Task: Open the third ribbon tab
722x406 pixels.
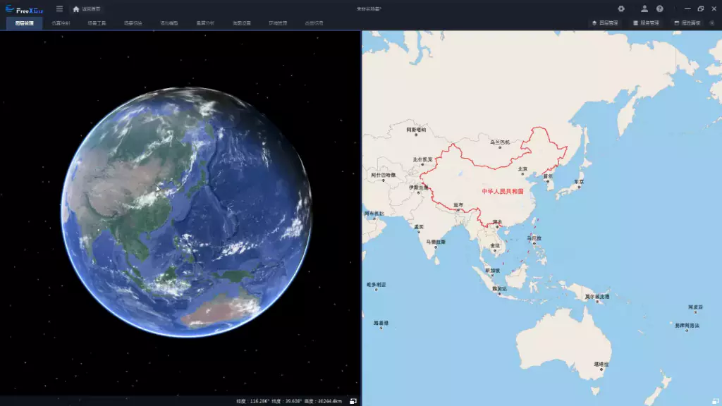Action: [x=97, y=23]
